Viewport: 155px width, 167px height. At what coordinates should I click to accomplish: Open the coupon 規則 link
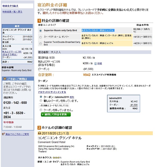[x=72, y=97]
